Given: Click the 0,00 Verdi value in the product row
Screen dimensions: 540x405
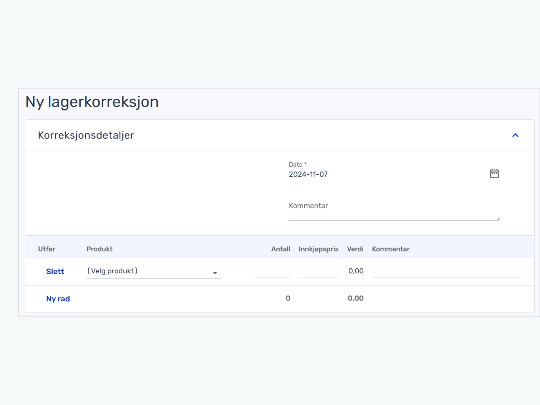Looking at the screenshot, I should tap(356, 271).
